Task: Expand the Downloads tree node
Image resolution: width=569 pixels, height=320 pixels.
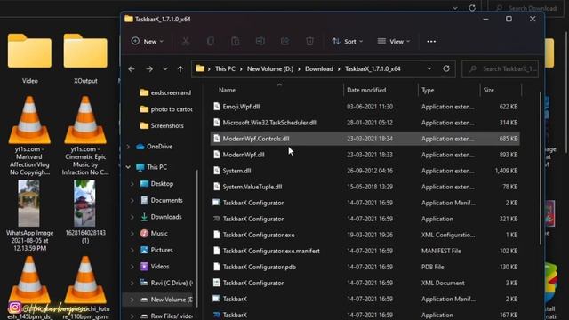Action: click(x=132, y=217)
